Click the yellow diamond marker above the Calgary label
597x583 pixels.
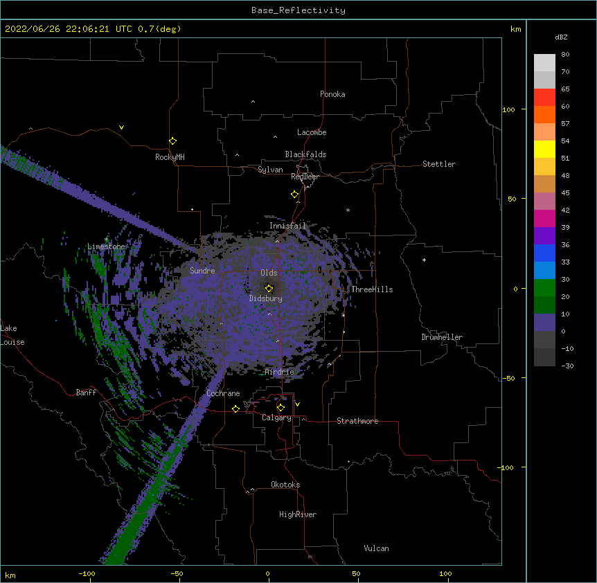280,408
